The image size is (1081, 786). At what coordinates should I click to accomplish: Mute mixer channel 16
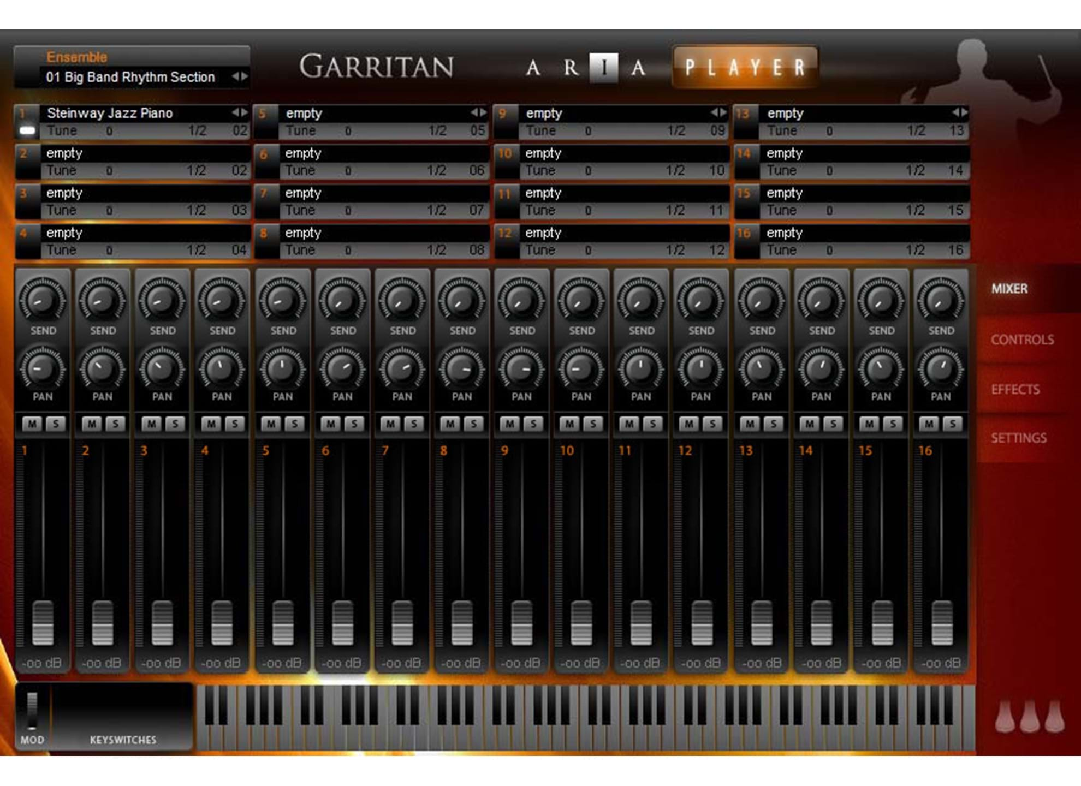(929, 424)
